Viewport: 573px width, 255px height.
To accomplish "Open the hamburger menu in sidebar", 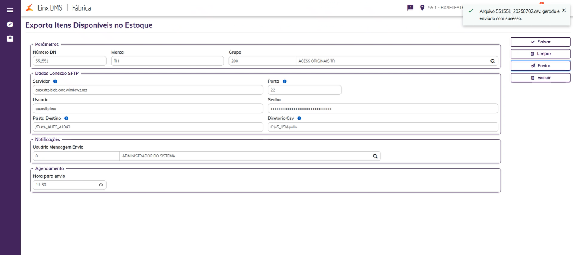I will (10, 10).
